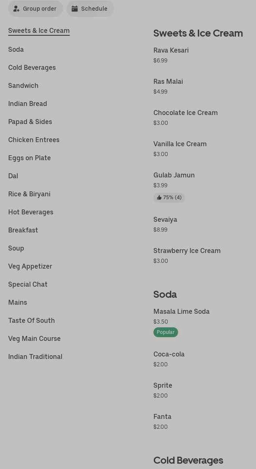Image resolution: width=256 pixels, height=469 pixels.
Task: Go to the Chicken Entrees section
Action: tap(34, 140)
